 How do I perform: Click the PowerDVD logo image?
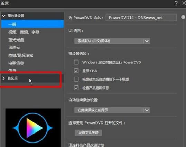(x=33, y=128)
